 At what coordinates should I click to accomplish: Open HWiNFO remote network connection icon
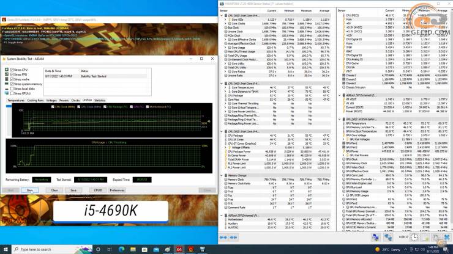375,238
